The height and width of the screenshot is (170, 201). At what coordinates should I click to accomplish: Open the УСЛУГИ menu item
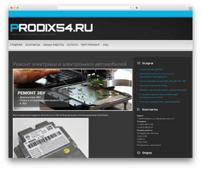click(x=72, y=45)
